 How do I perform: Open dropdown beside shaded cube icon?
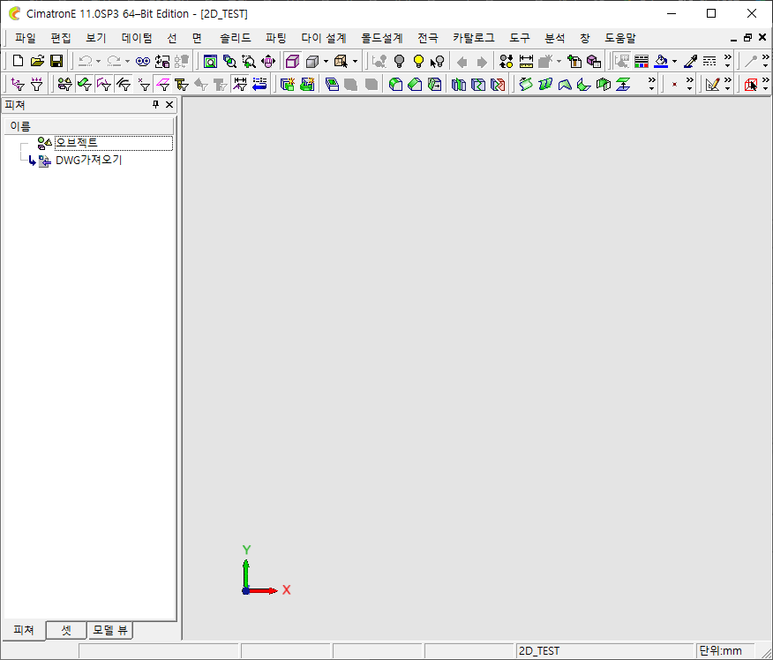326,62
